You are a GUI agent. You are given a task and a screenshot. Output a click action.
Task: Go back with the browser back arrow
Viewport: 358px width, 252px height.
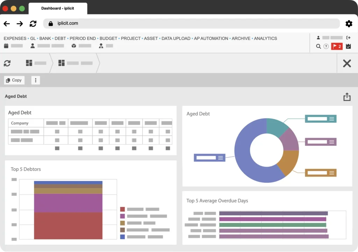click(7, 23)
